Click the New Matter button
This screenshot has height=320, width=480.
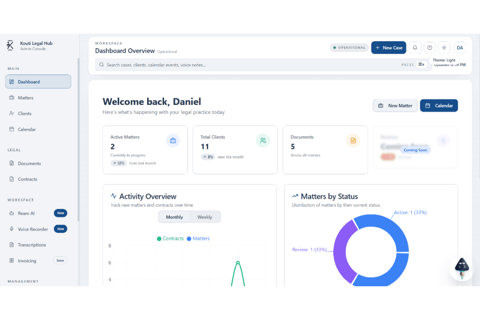[395, 106]
